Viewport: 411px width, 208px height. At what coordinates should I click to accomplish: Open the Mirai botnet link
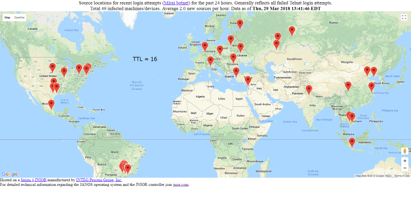coord(177,3)
